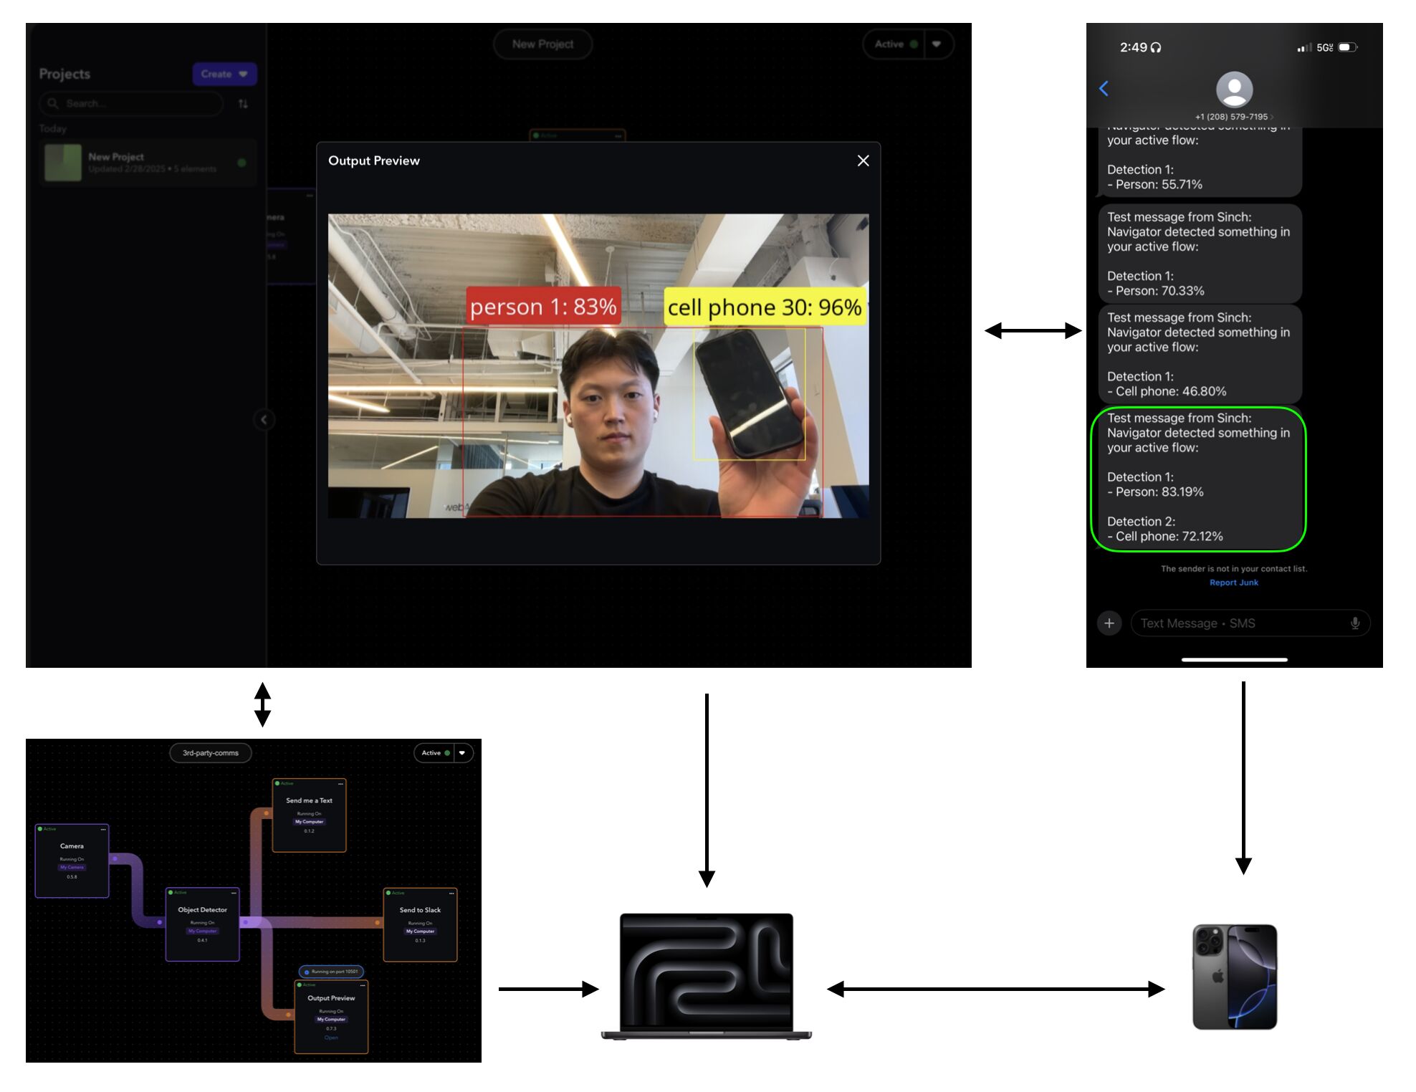Click the Send me a Text node's three-dot menu

click(x=341, y=784)
